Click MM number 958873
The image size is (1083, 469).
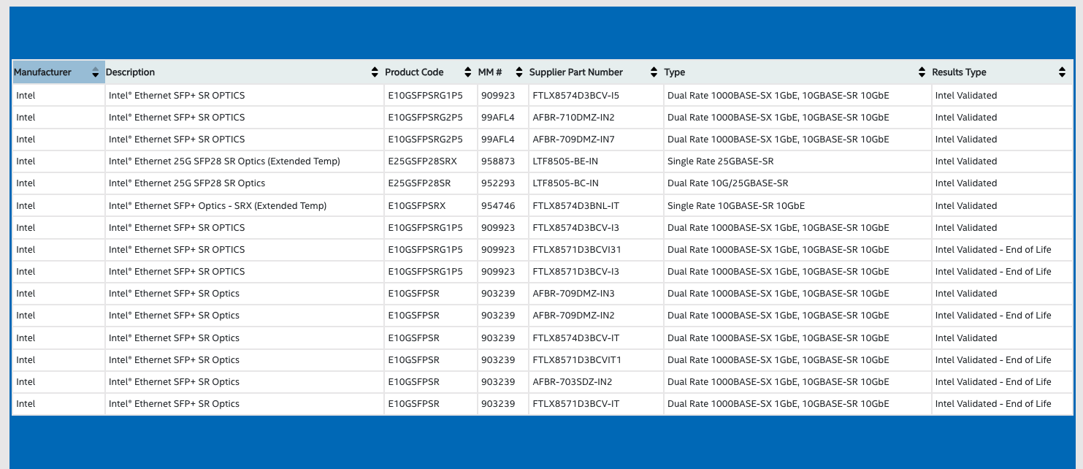click(498, 161)
